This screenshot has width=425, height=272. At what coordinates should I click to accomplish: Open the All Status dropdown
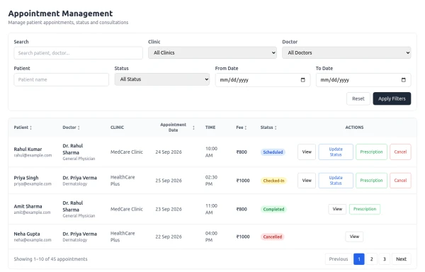point(161,79)
